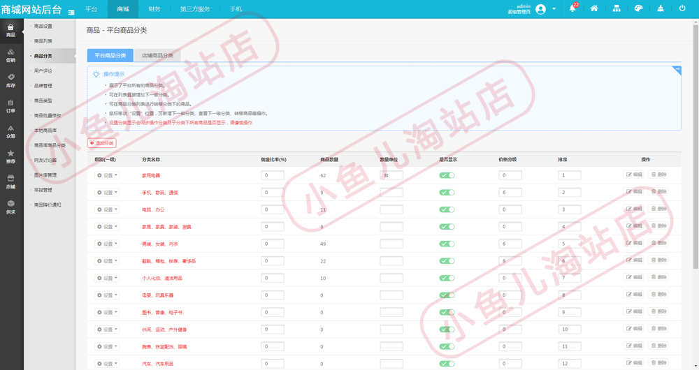The image size is (699, 370).
Task: Edit the 手机、数码、通信 category row
Action: [634, 191]
